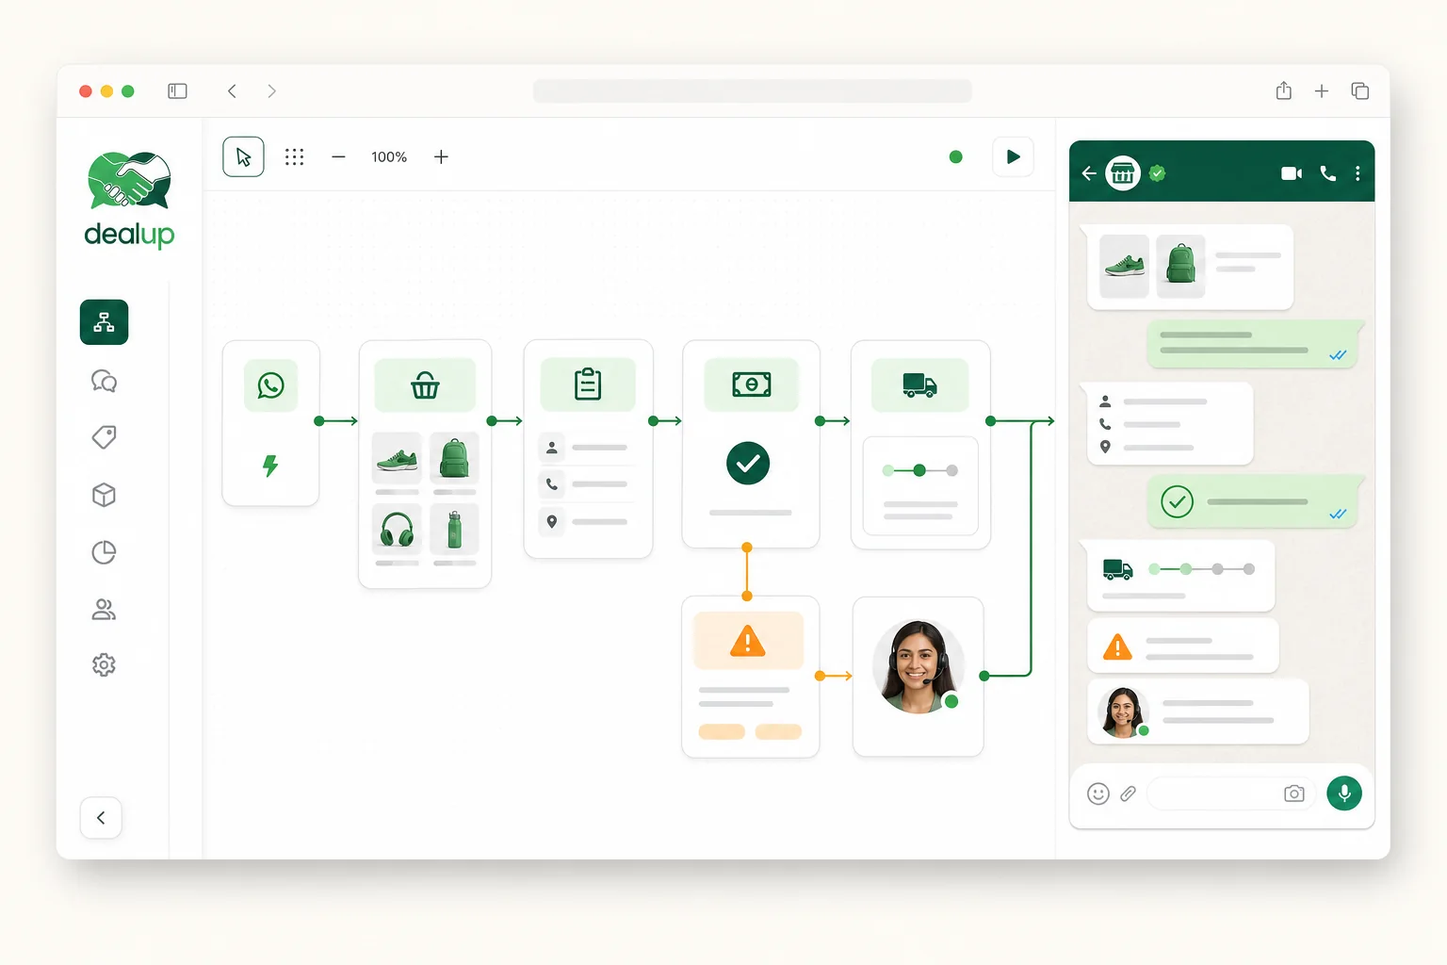
Task: Zoom in with the plus button
Action: (x=441, y=156)
